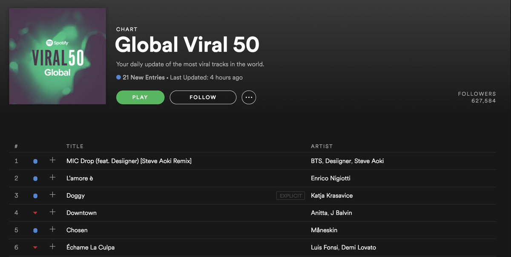Click rank number 2
This screenshot has width=511, height=257.
(16, 178)
